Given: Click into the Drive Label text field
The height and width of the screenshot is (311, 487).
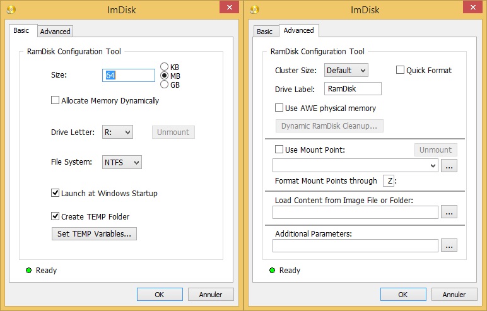Looking at the screenshot, I should click(x=353, y=89).
